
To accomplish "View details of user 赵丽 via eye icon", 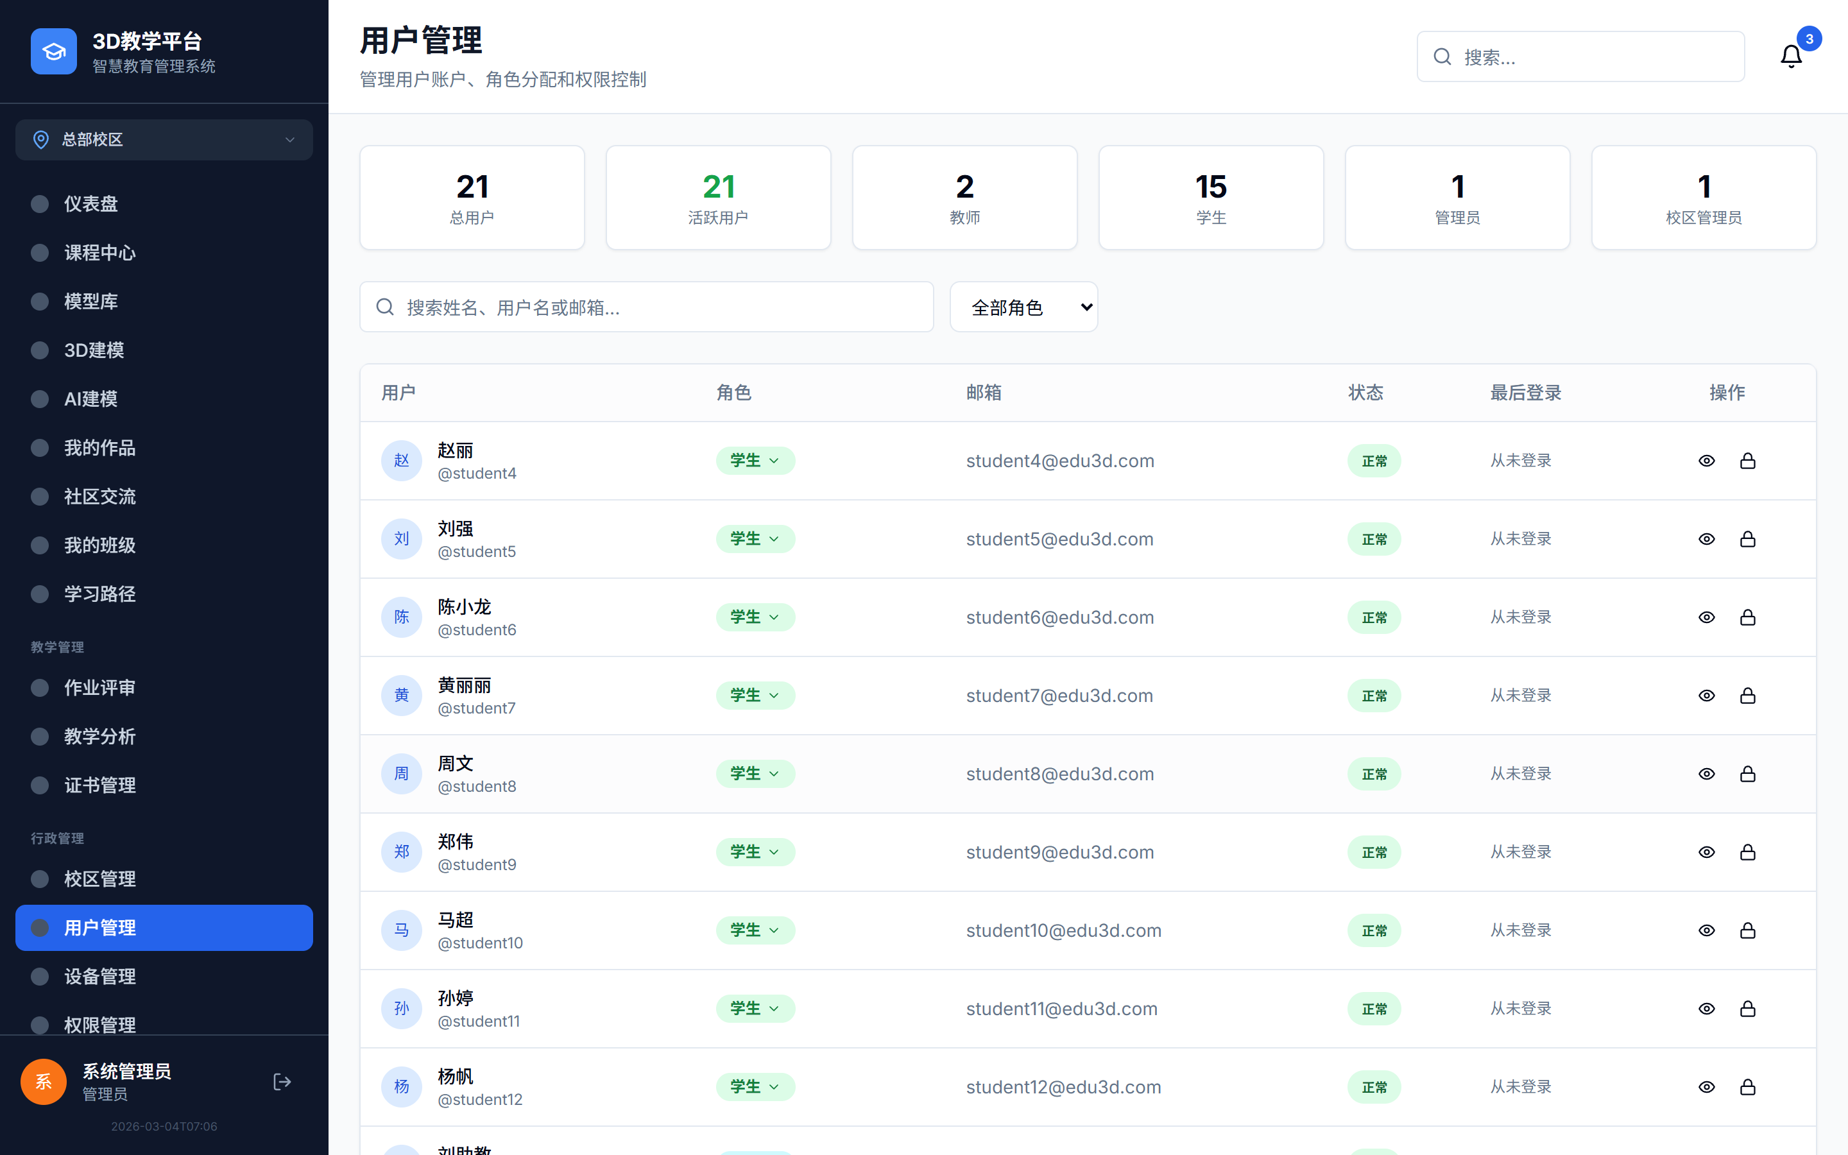I will coord(1707,461).
